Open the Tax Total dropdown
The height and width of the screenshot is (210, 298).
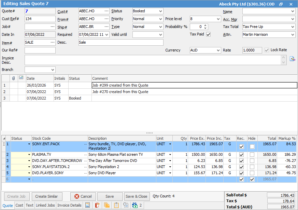293,27
